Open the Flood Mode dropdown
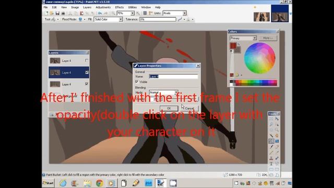The width and height of the screenshot is (334, 188). (x=85, y=19)
